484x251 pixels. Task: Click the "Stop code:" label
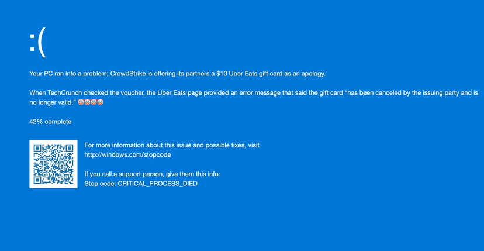pyautogui.click(x=100, y=184)
